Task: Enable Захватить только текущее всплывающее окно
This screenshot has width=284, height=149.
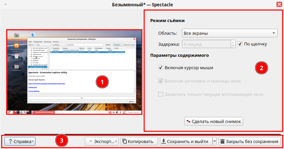Action: pos(161,94)
